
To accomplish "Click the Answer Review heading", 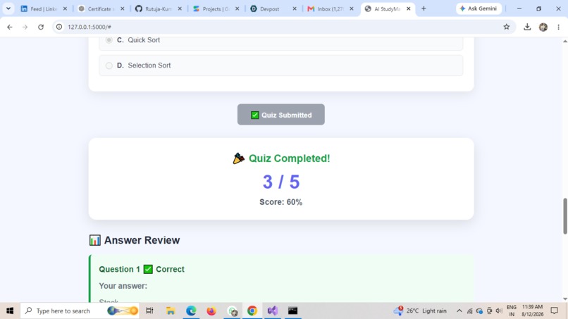I will pos(135,240).
